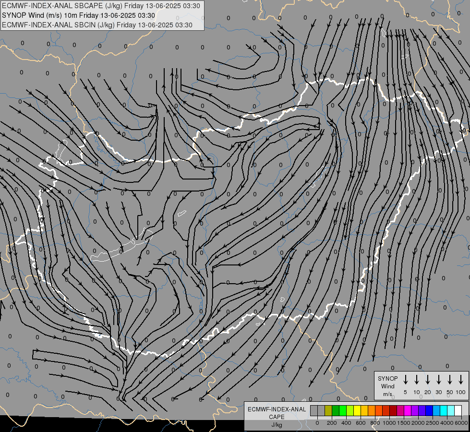Viewport: 470px width, 432px height.
Task: Click the SBCAPE title line at the top
Action: (x=101, y=6)
